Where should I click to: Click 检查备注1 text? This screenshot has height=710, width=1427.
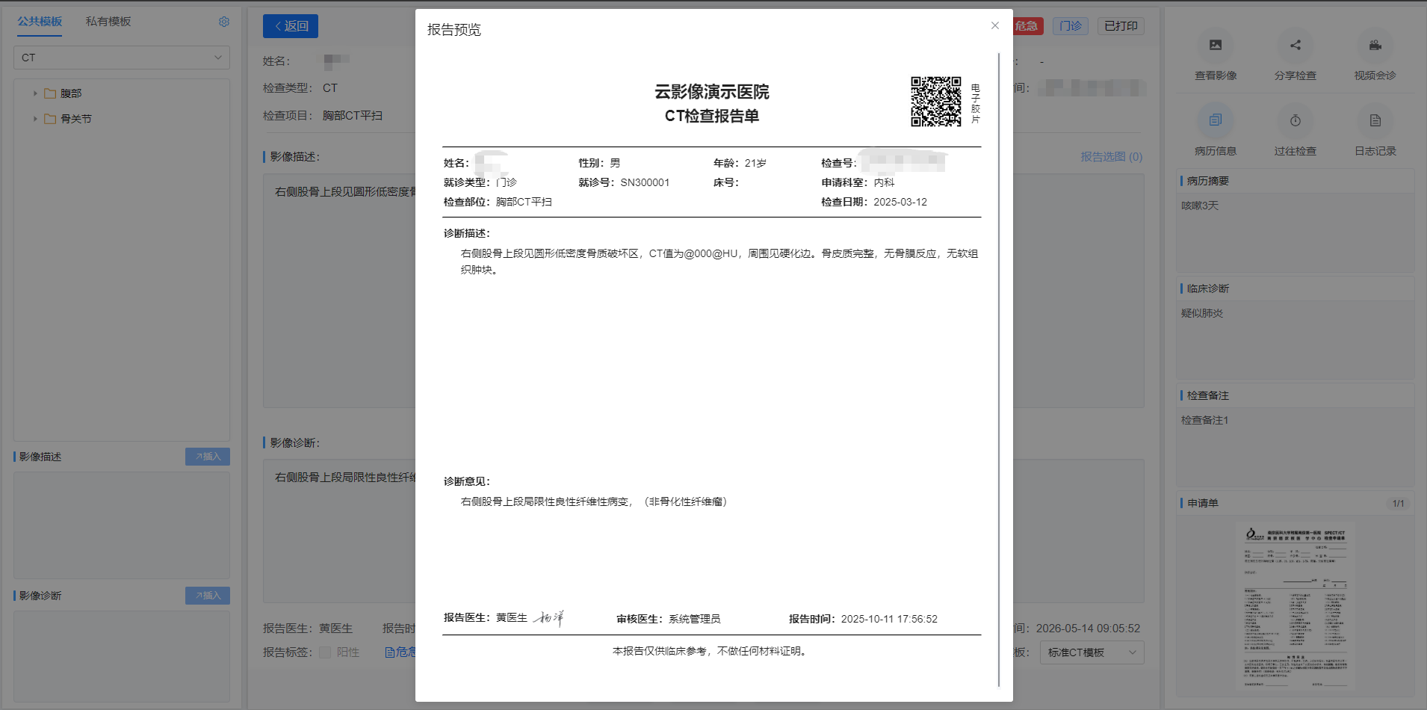coord(1204,420)
